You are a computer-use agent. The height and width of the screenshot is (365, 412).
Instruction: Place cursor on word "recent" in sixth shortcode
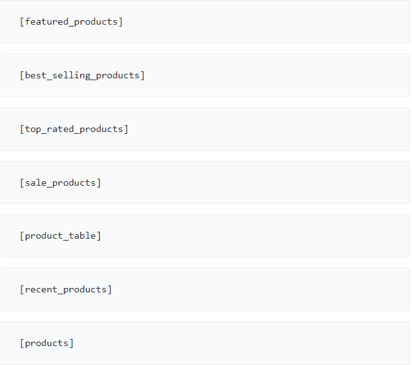pos(41,289)
